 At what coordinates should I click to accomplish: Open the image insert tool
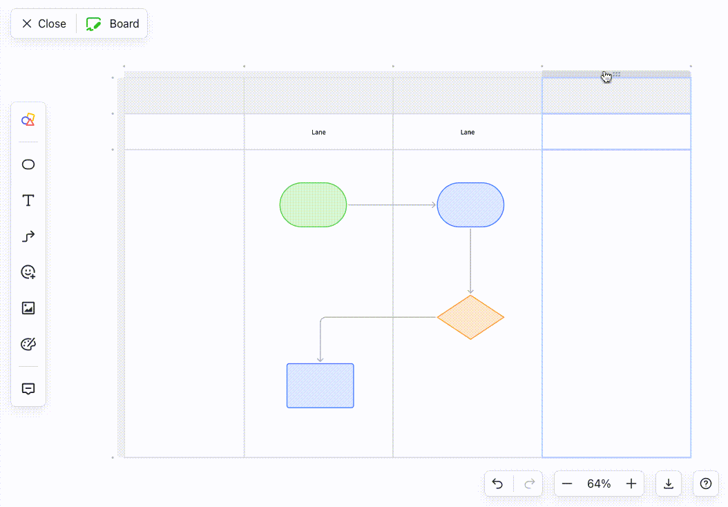(28, 307)
